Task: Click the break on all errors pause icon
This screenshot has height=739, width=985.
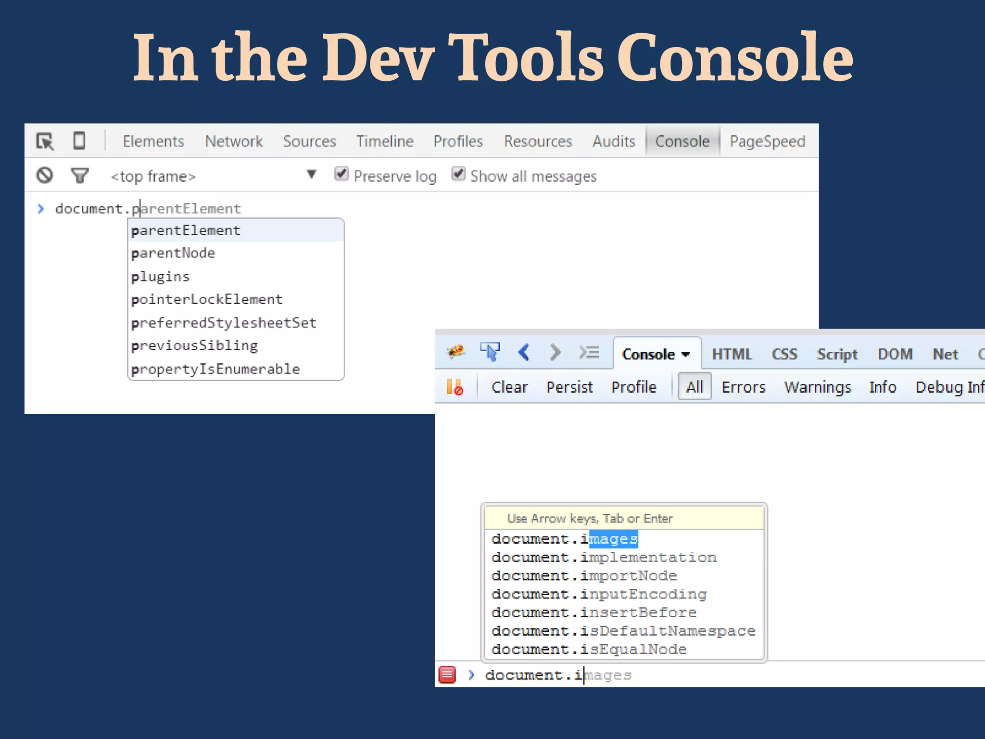Action: point(455,387)
